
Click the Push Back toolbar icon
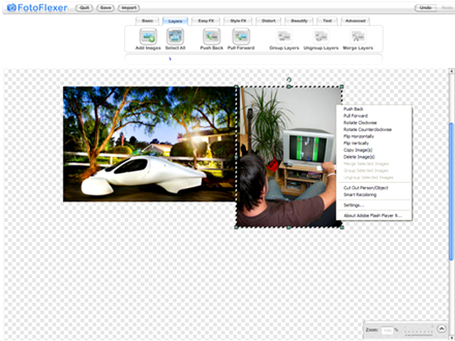point(212,36)
